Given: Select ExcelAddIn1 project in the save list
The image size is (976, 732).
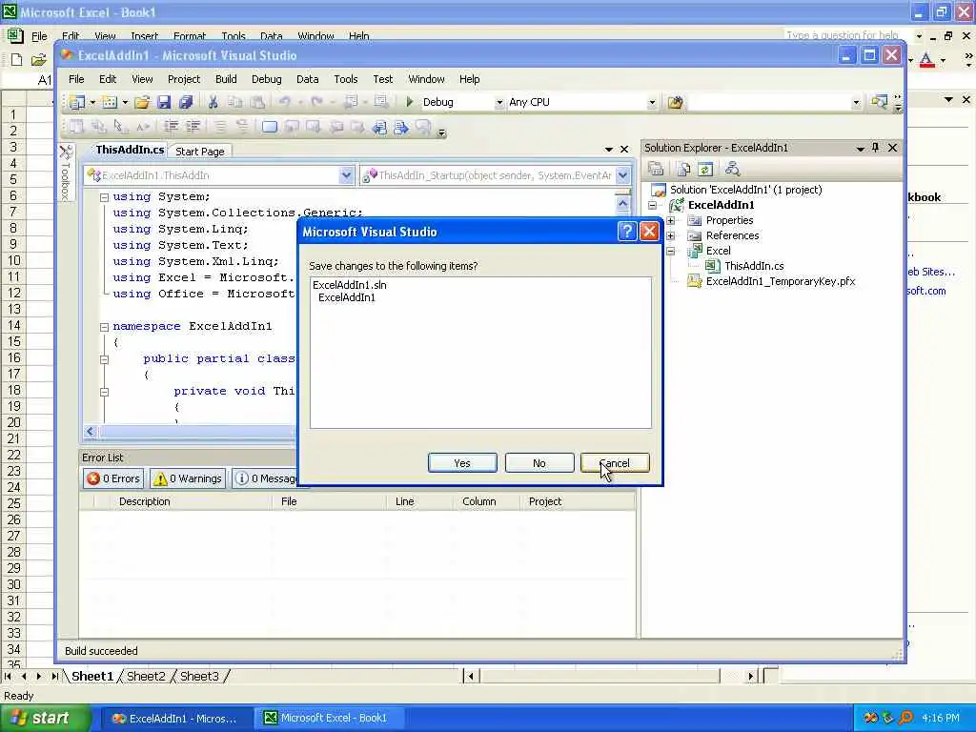Looking at the screenshot, I should [347, 297].
